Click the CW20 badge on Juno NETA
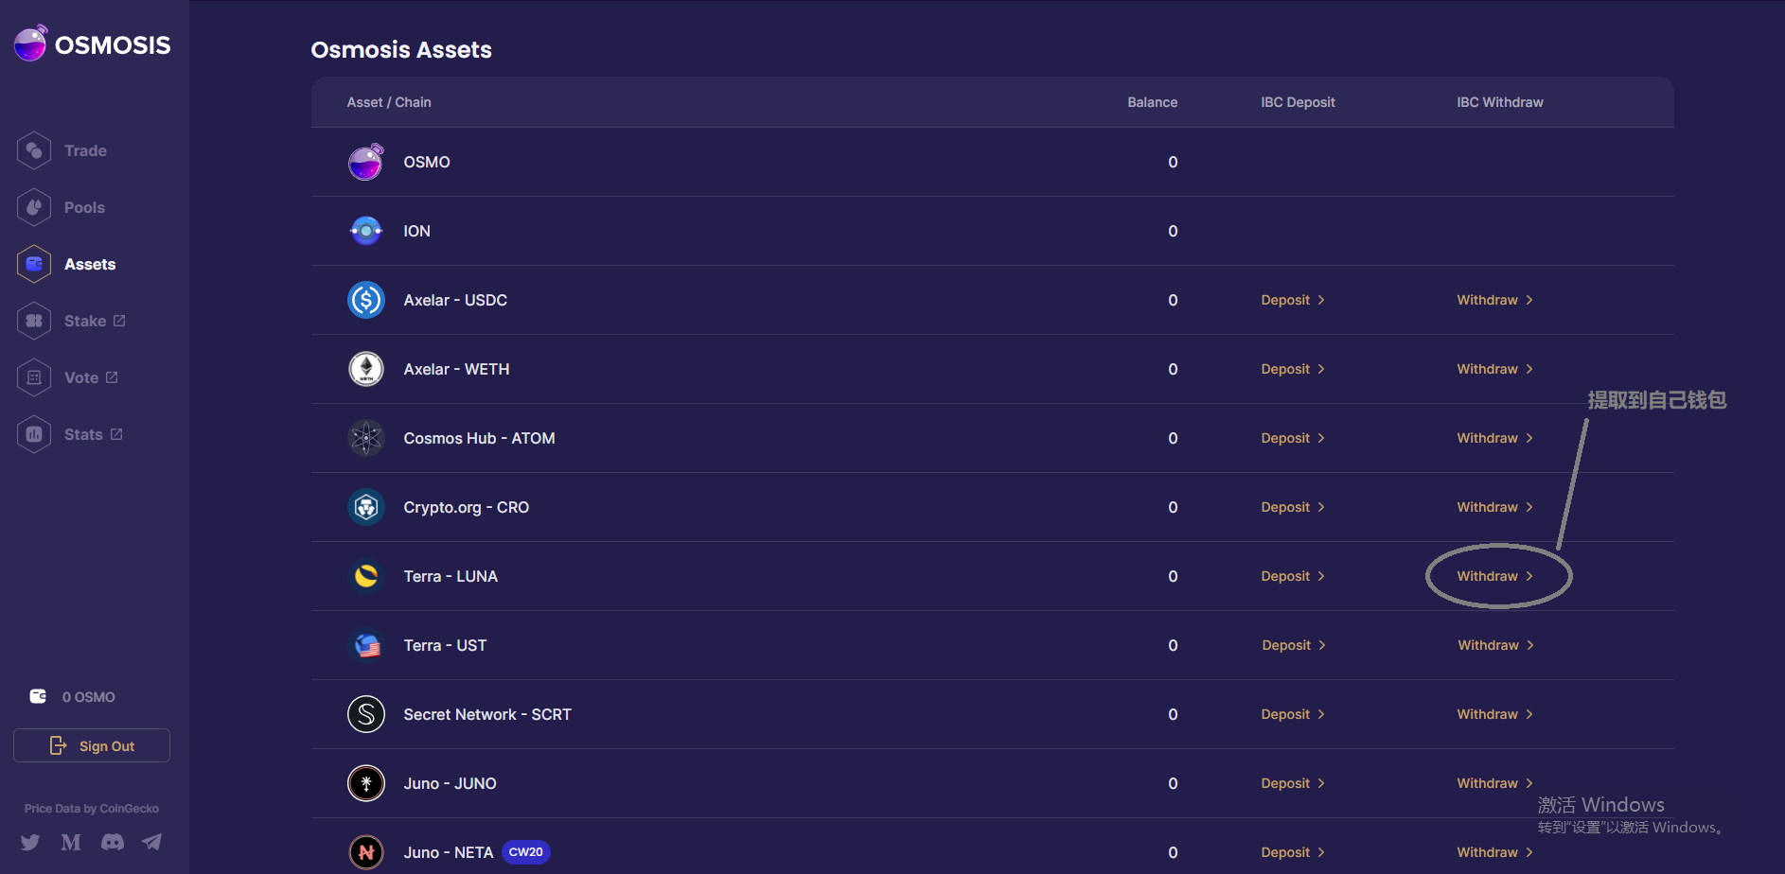The height and width of the screenshot is (874, 1785). (x=525, y=852)
